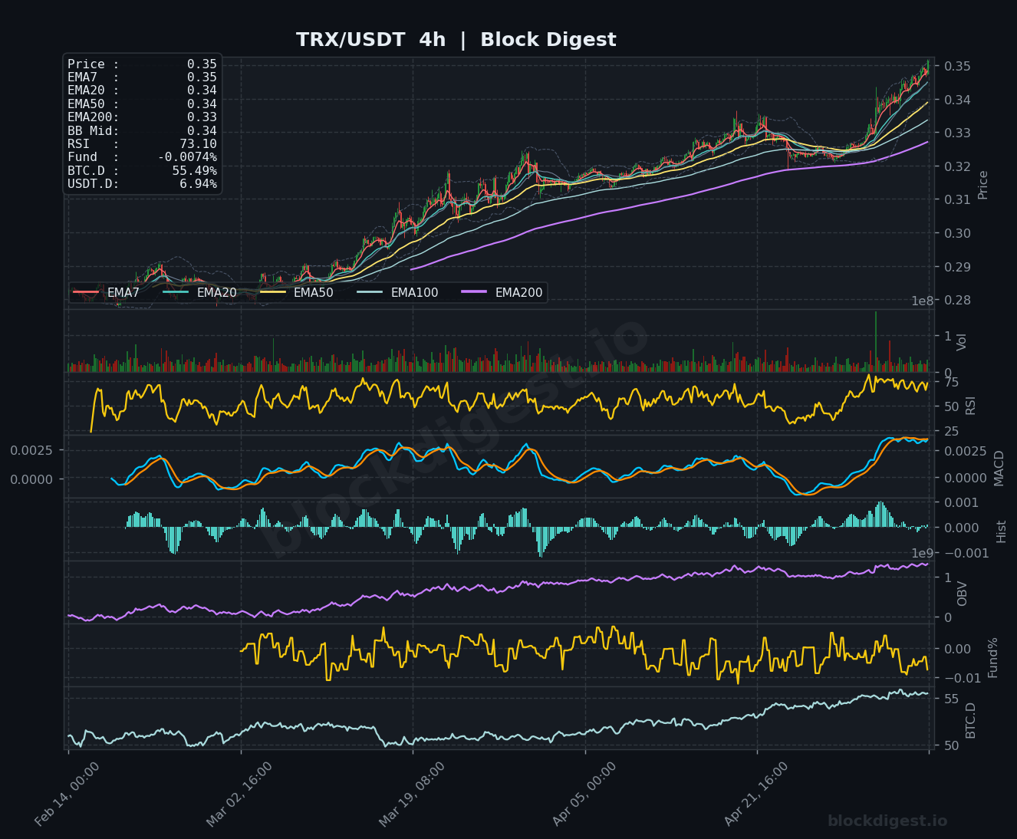Select the BB Mid row in the stats box
This screenshot has height=839, width=1017.
point(142,131)
